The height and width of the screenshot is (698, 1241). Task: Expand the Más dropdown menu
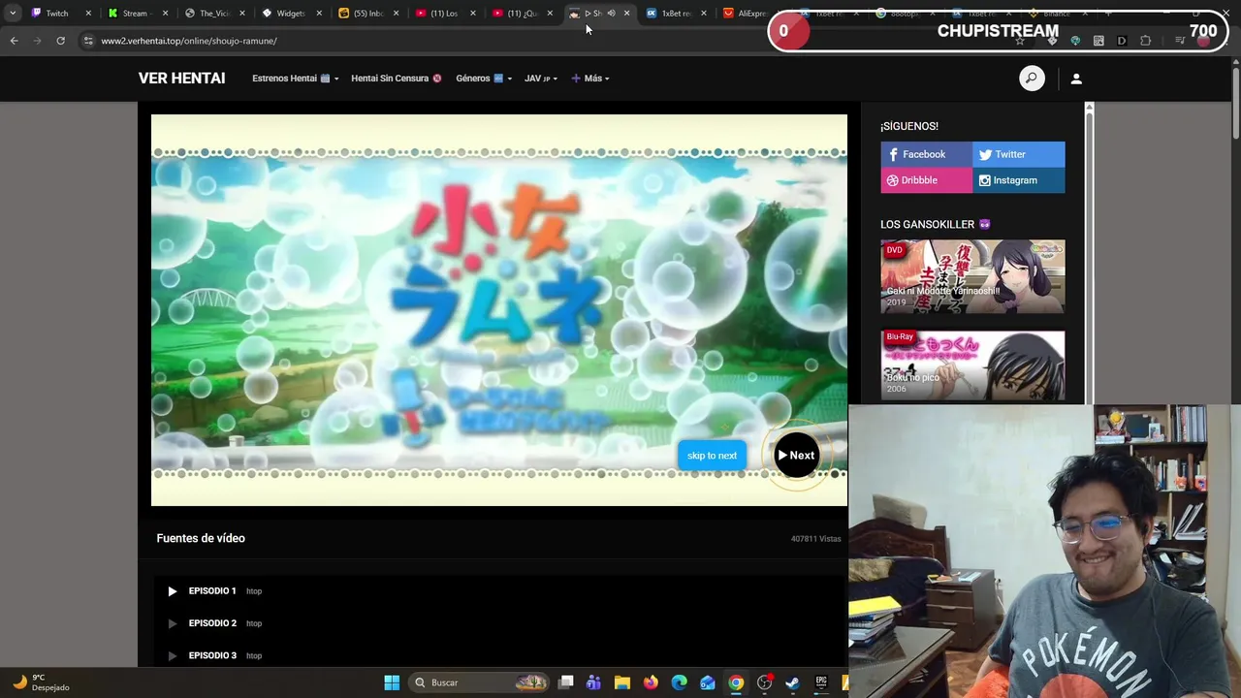click(590, 79)
